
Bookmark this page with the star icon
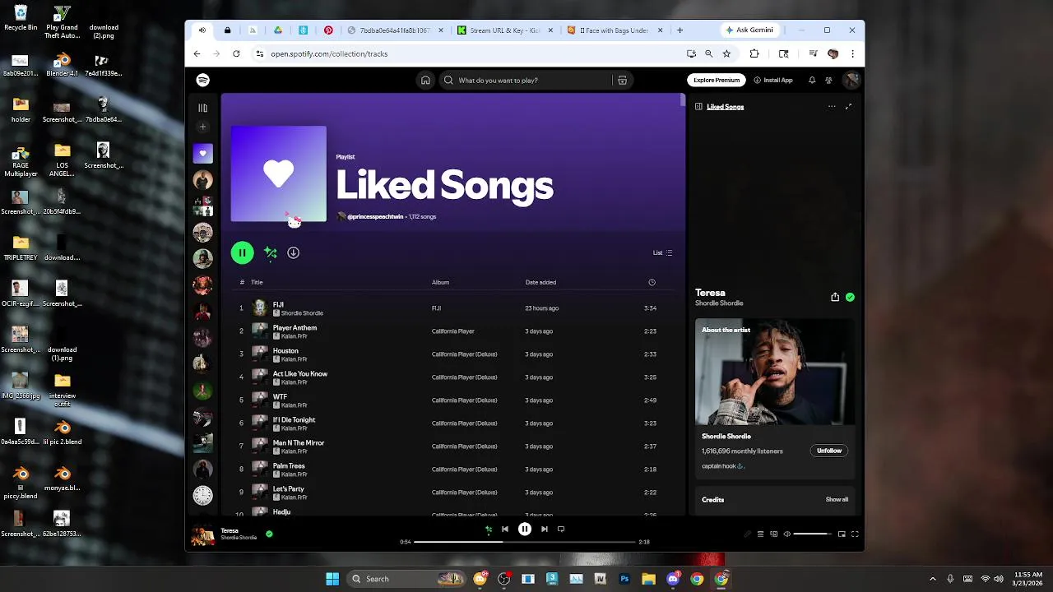[726, 53]
